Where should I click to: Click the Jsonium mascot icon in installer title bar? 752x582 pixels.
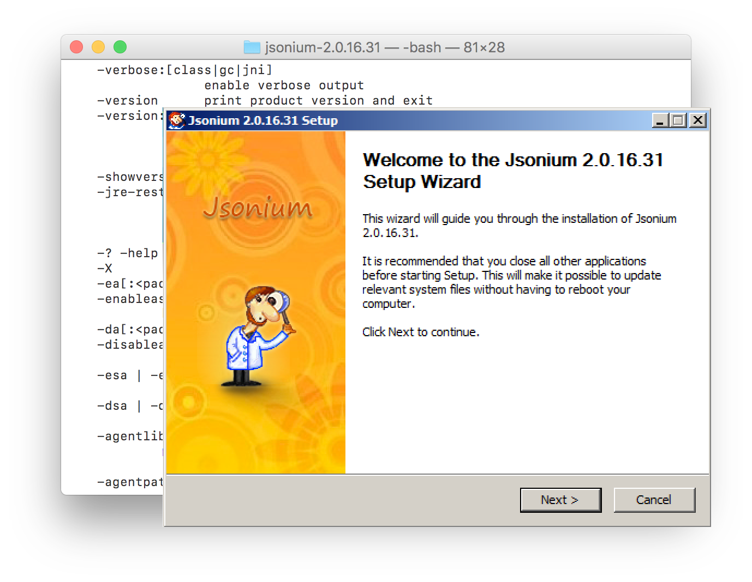(177, 120)
